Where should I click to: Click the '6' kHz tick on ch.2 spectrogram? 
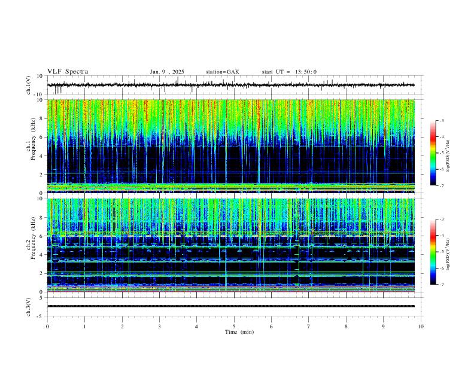click(41, 236)
